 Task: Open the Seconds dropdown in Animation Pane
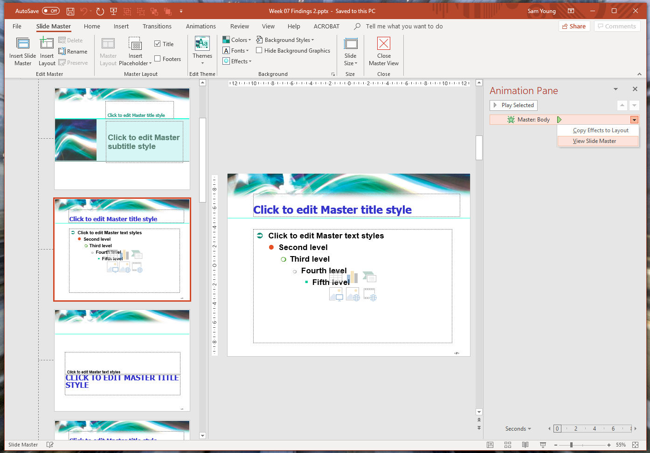518,428
